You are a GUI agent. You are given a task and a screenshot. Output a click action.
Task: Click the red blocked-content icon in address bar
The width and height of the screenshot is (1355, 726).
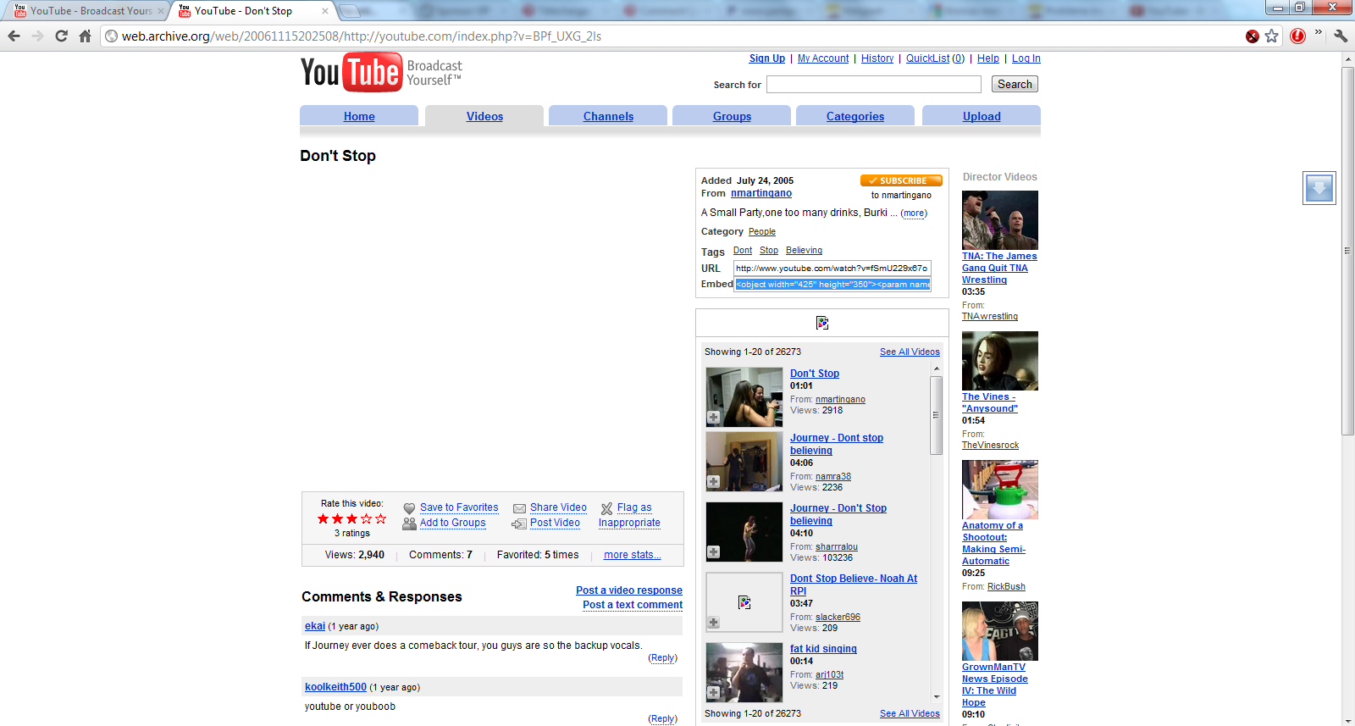(x=1253, y=36)
